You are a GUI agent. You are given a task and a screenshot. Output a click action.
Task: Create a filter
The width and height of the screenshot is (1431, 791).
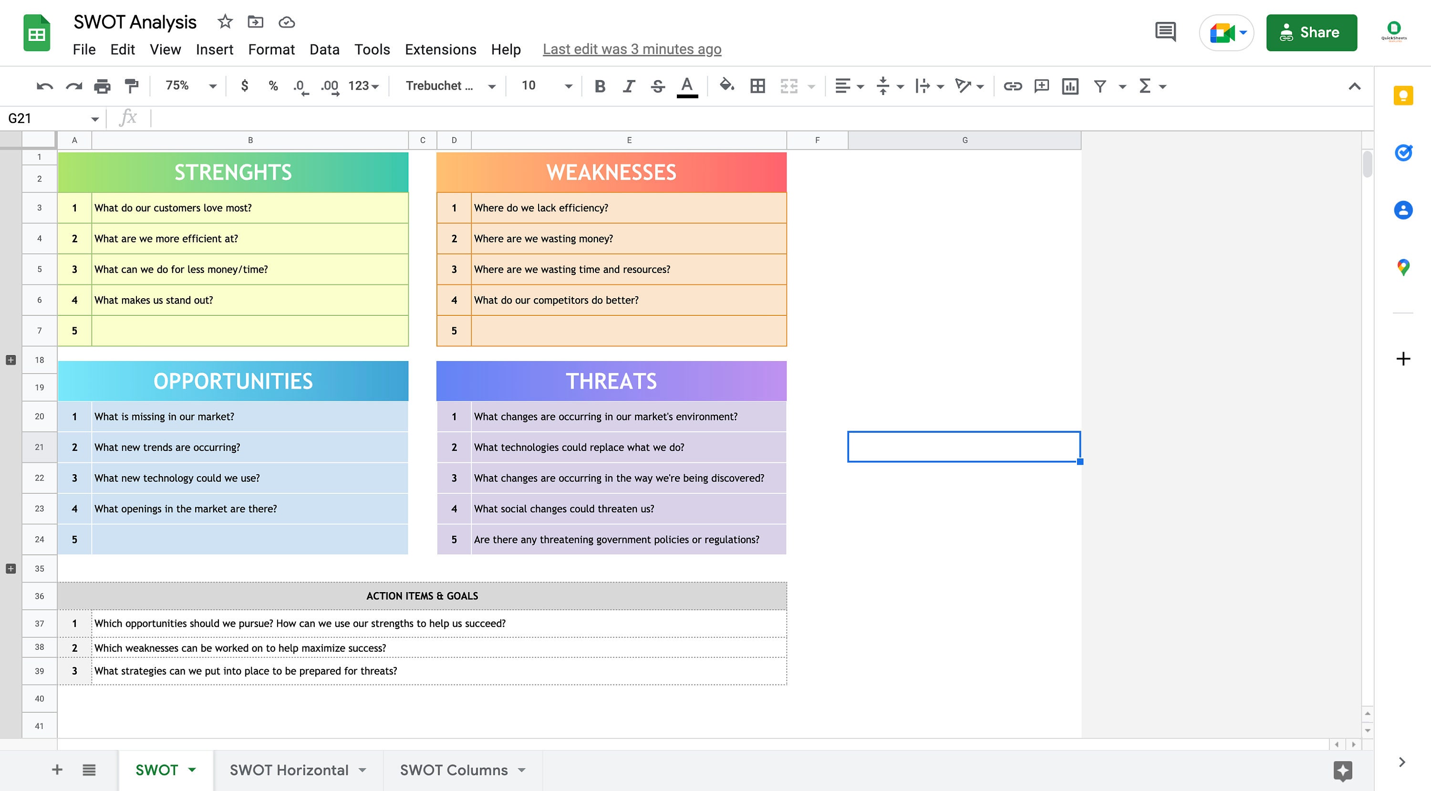pos(1099,86)
